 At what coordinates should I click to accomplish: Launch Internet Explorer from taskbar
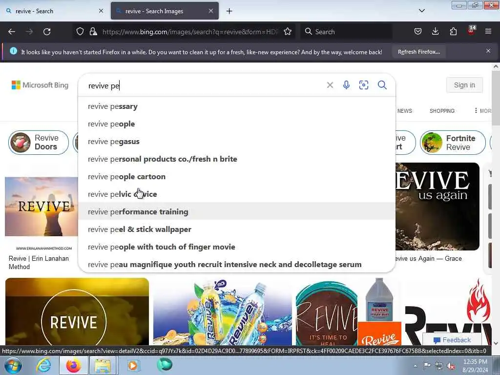point(43,365)
